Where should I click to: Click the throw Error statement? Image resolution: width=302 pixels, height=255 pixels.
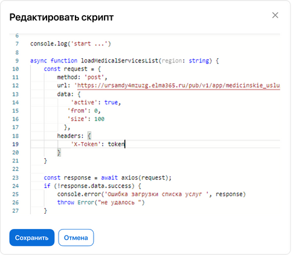(x=101, y=202)
